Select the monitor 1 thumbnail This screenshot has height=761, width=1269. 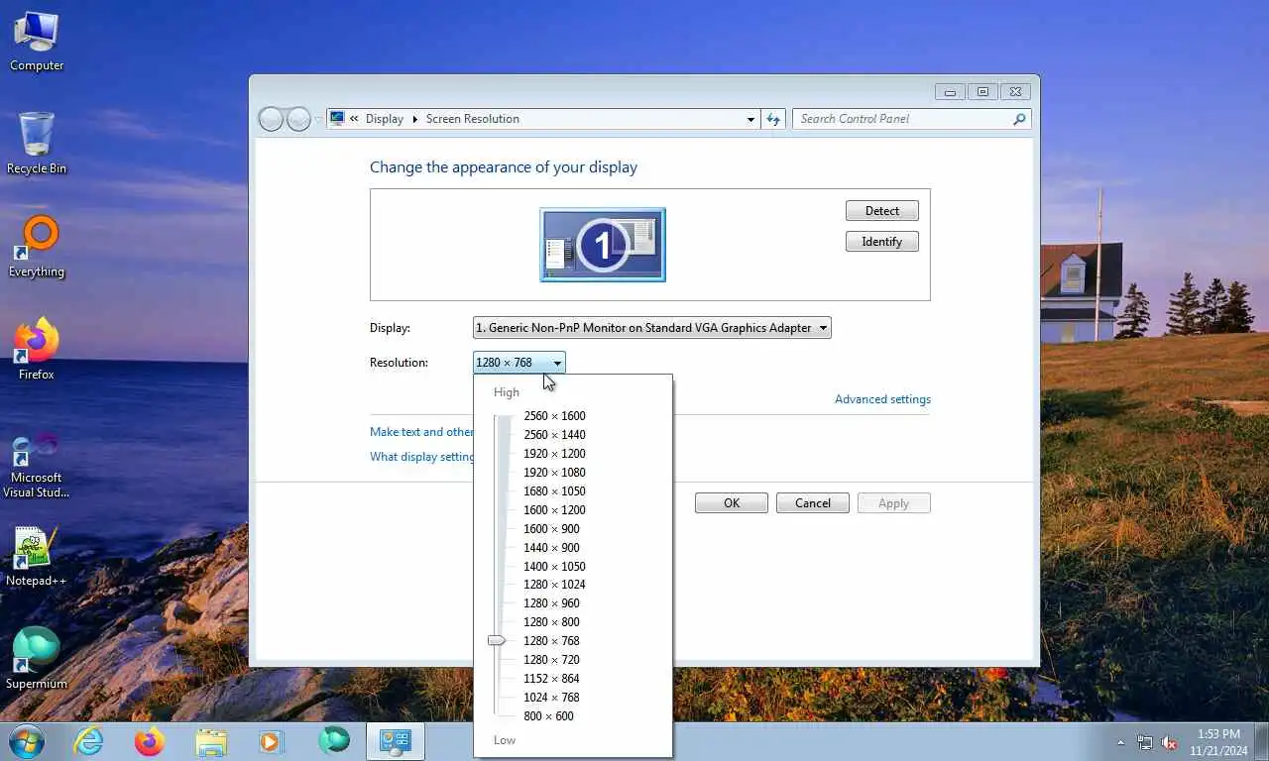(x=603, y=245)
